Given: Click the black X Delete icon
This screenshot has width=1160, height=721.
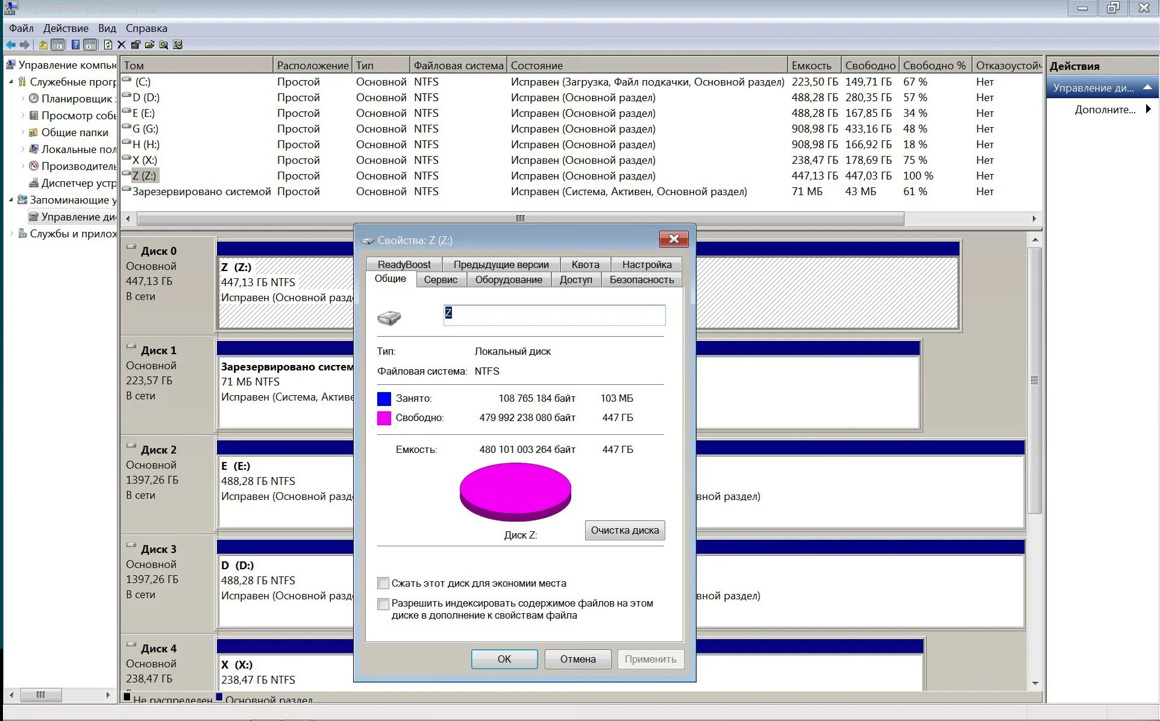Looking at the screenshot, I should click(x=122, y=45).
